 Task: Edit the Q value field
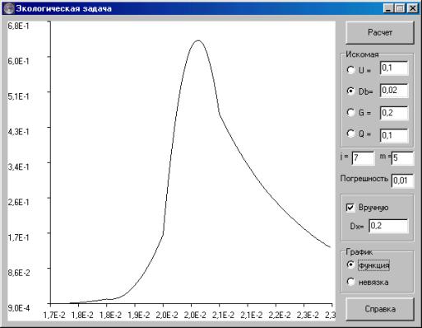point(394,135)
